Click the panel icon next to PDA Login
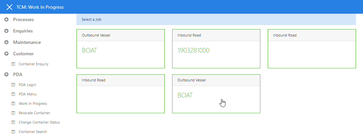 click(x=13, y=85)
